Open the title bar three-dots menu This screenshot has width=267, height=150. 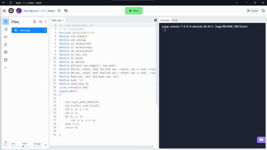237,3
